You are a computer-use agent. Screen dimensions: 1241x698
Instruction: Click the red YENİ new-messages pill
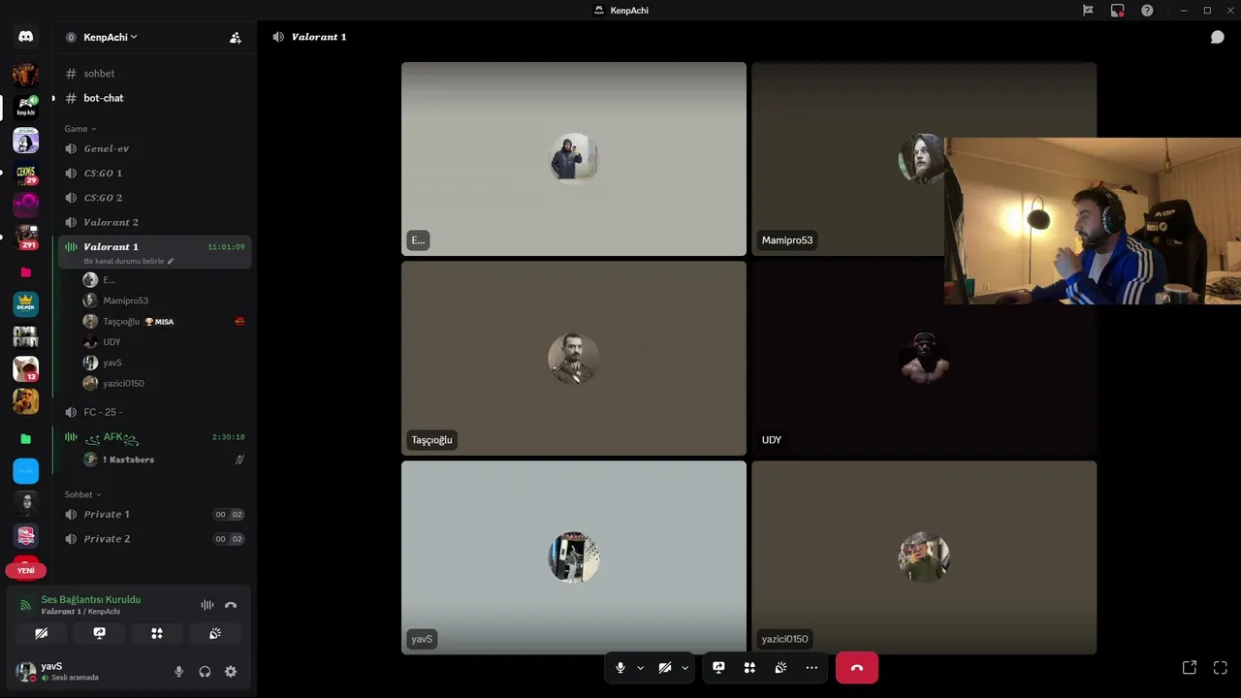pos(25,570)
